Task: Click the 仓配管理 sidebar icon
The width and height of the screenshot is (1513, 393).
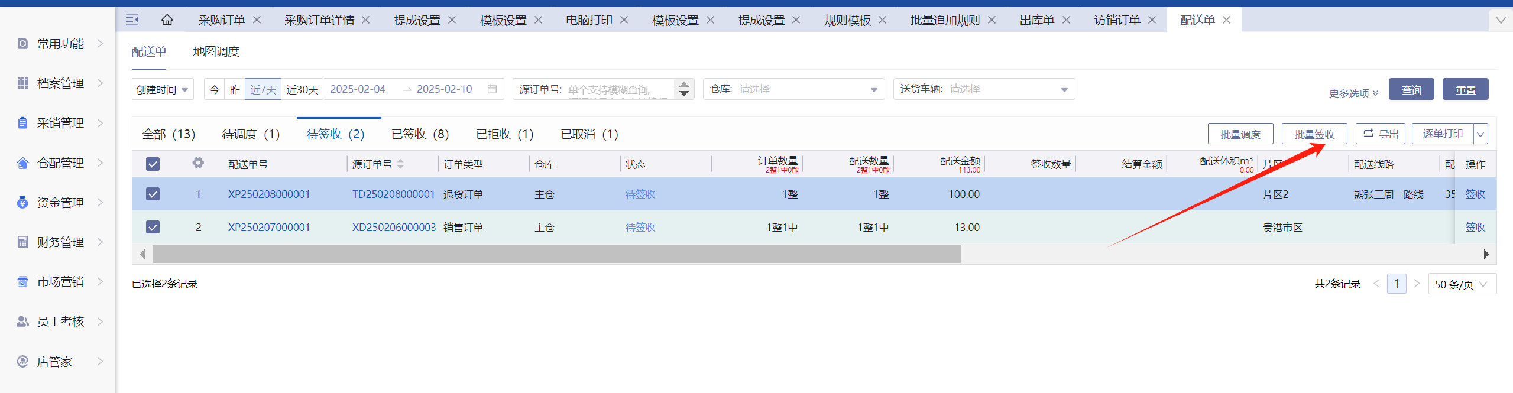Action: (x=22, y=163)
